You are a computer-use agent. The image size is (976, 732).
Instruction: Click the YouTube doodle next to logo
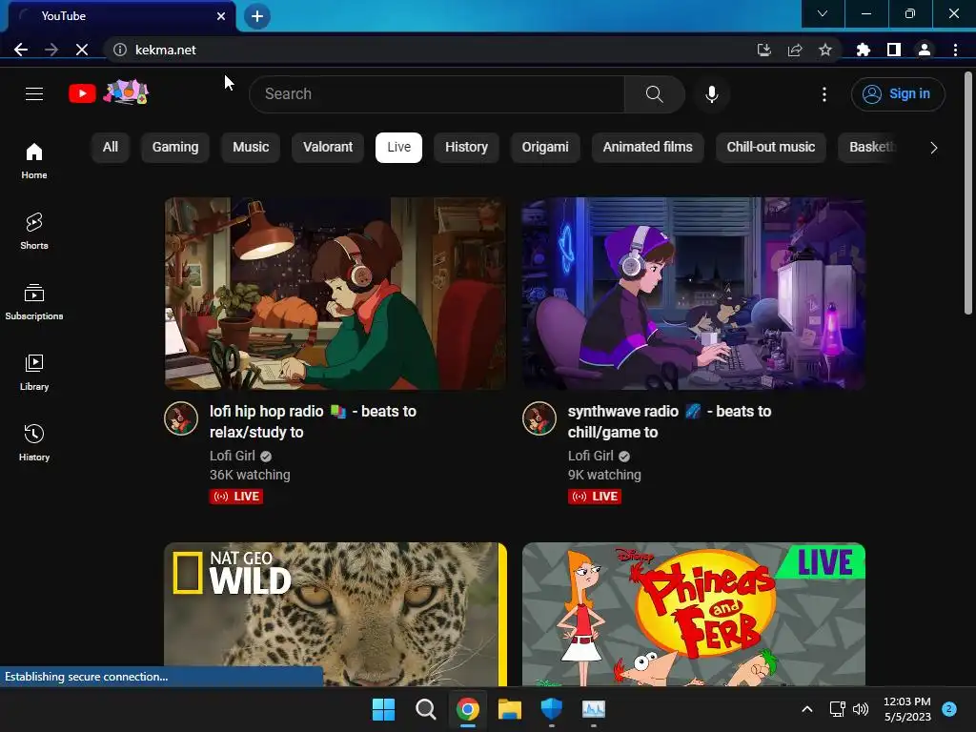click(126, 92)
